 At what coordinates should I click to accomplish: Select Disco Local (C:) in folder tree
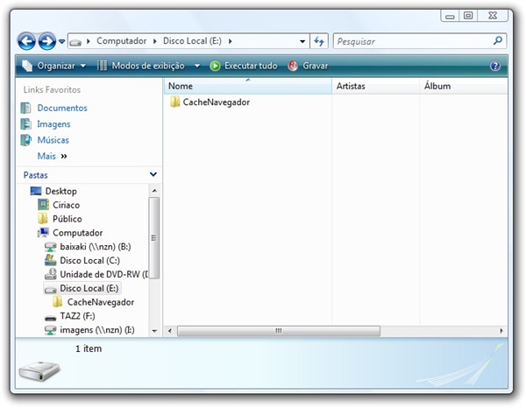pyautogui.click(x=89, y=261)
